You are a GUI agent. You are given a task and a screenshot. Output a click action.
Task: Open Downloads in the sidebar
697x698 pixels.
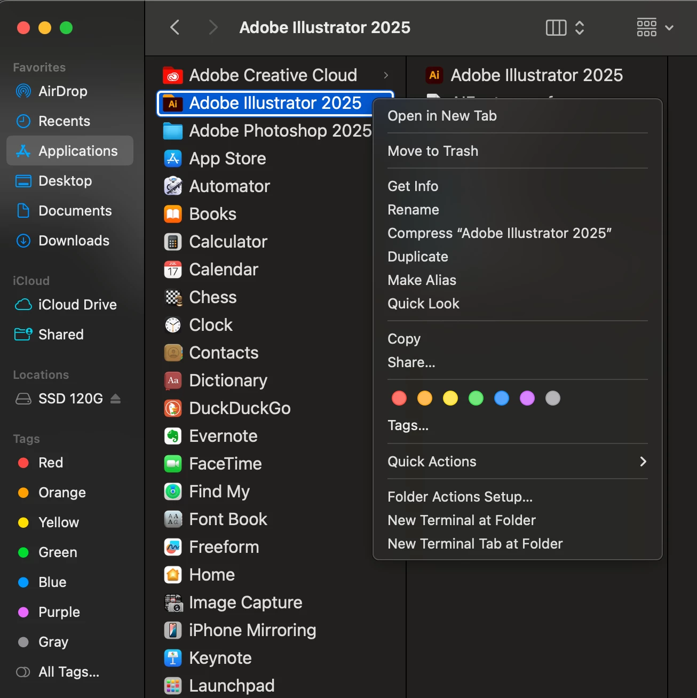(x=70, y=241)
